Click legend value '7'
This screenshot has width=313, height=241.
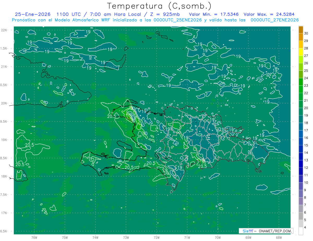coord(305,205)
